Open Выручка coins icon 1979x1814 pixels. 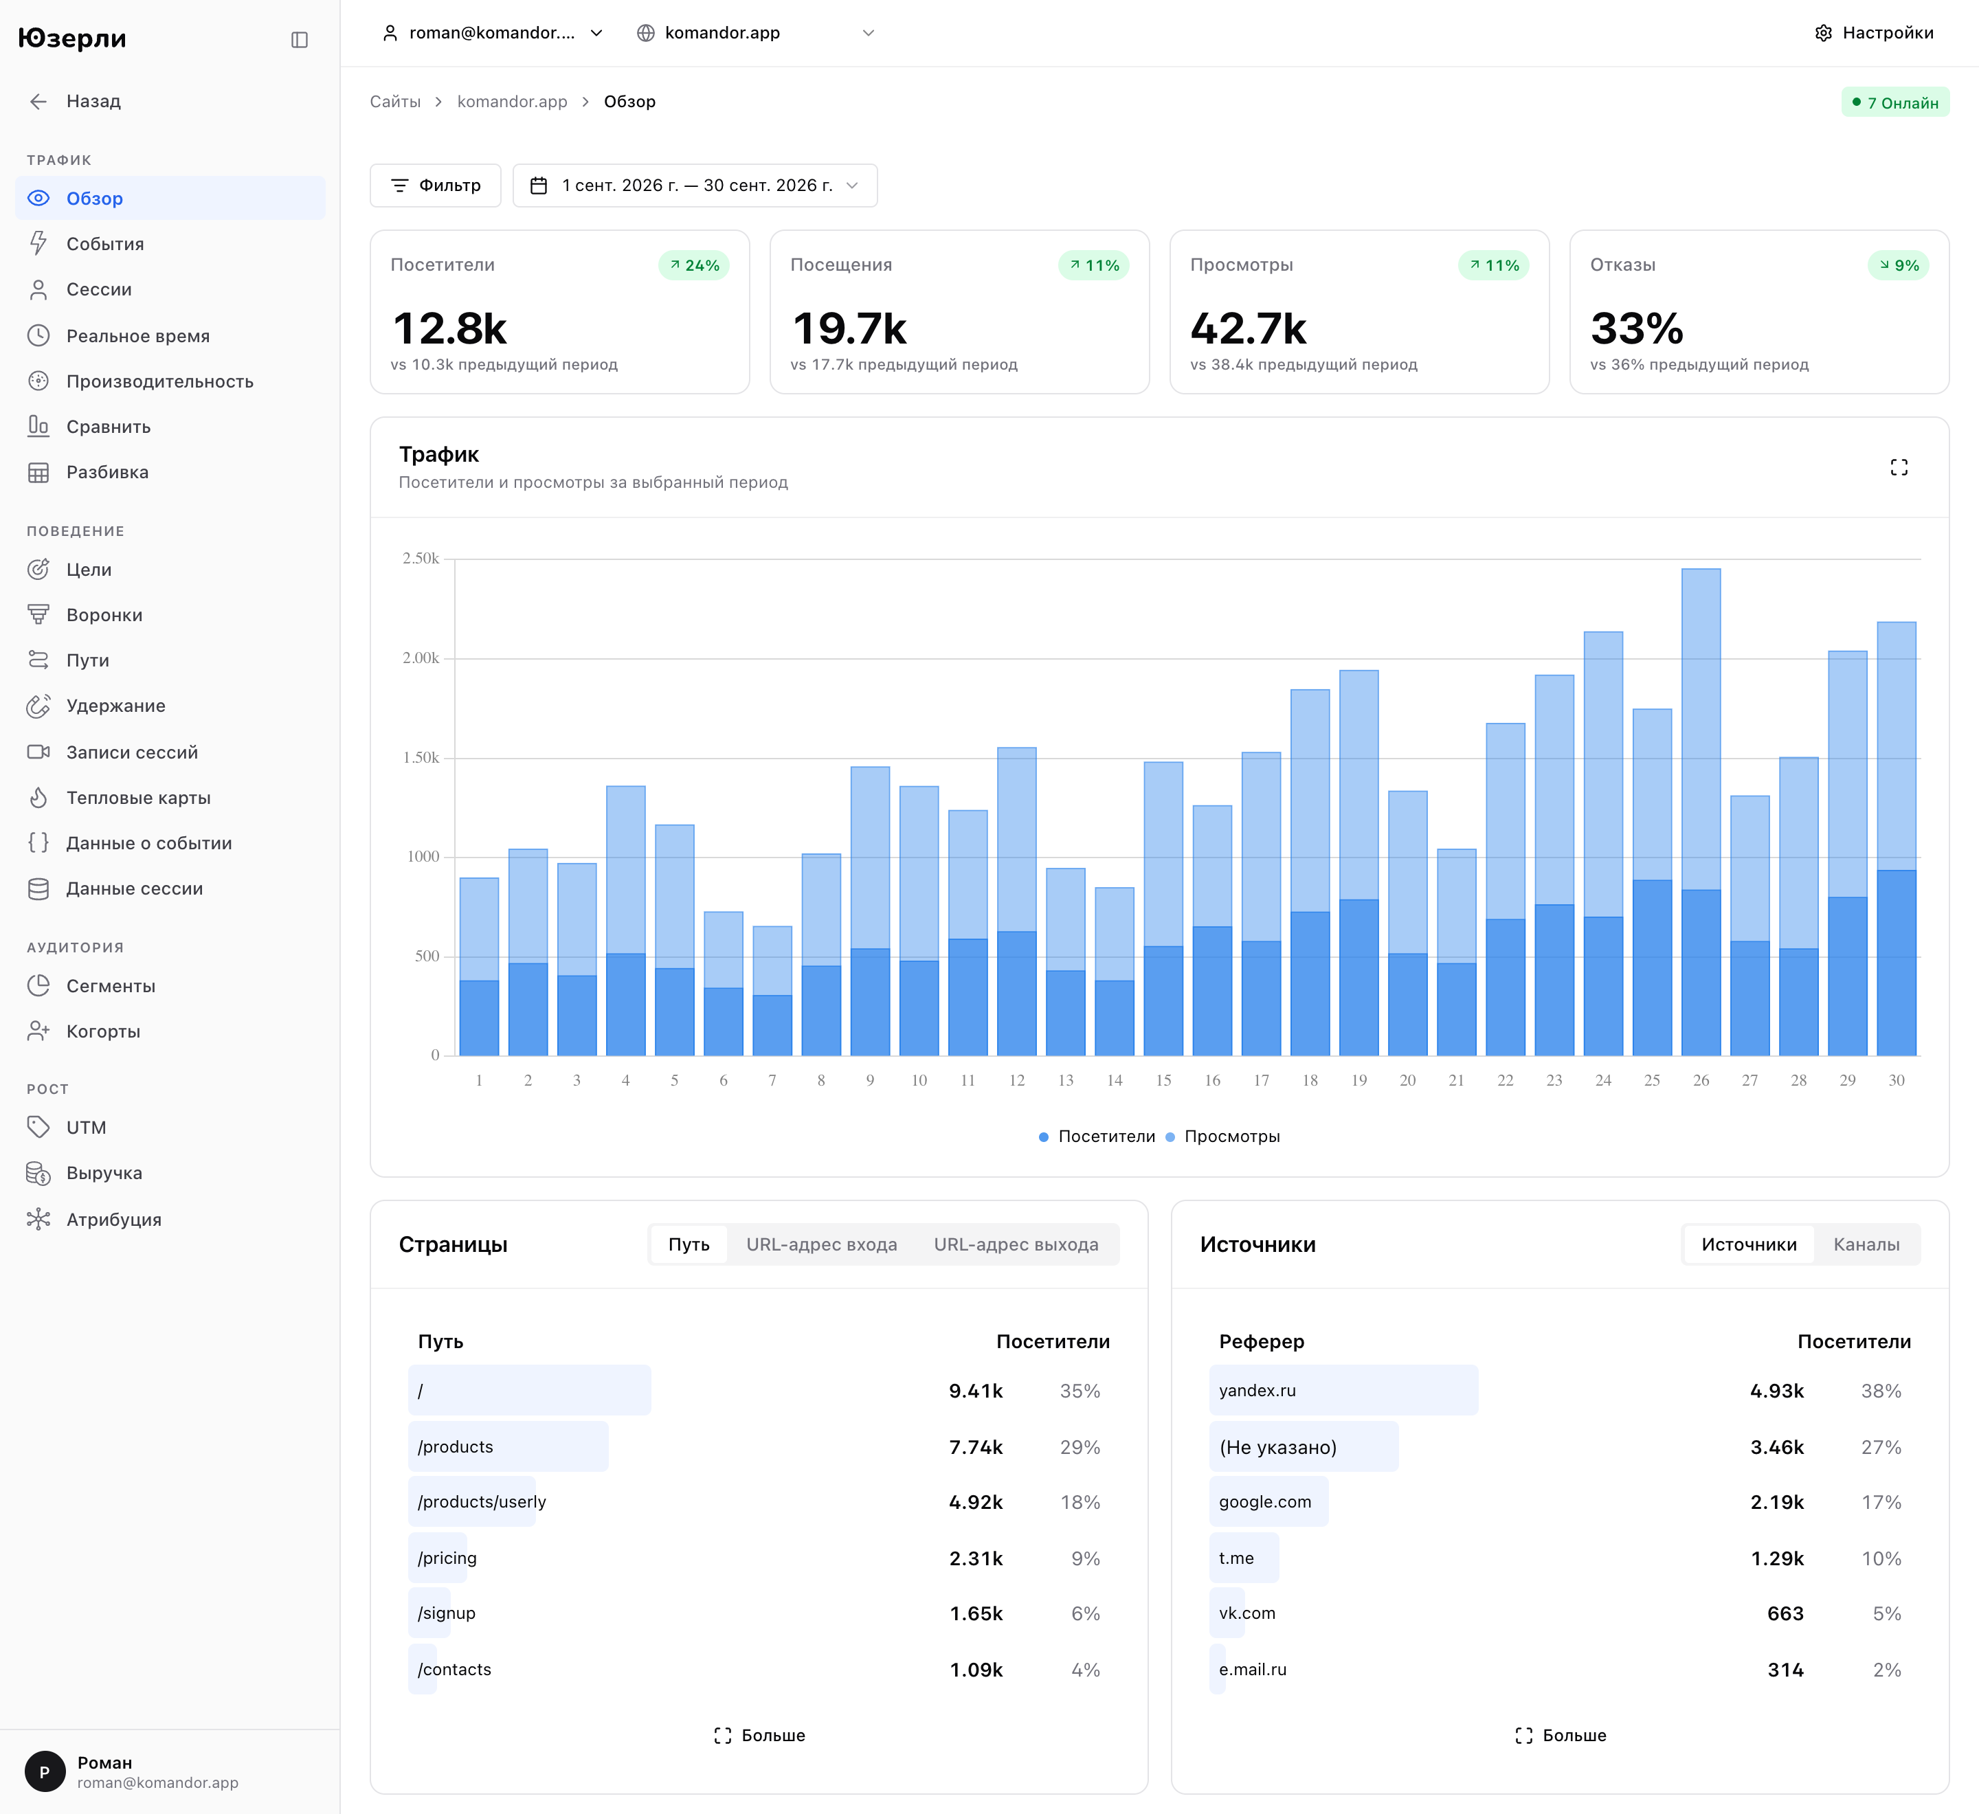pos(38,1173)
